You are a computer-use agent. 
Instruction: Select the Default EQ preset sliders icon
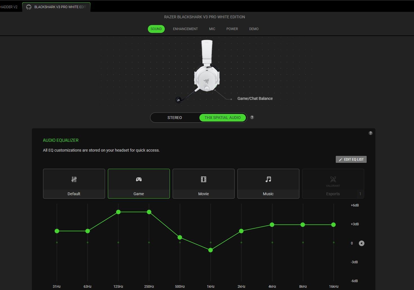[74, 179]
